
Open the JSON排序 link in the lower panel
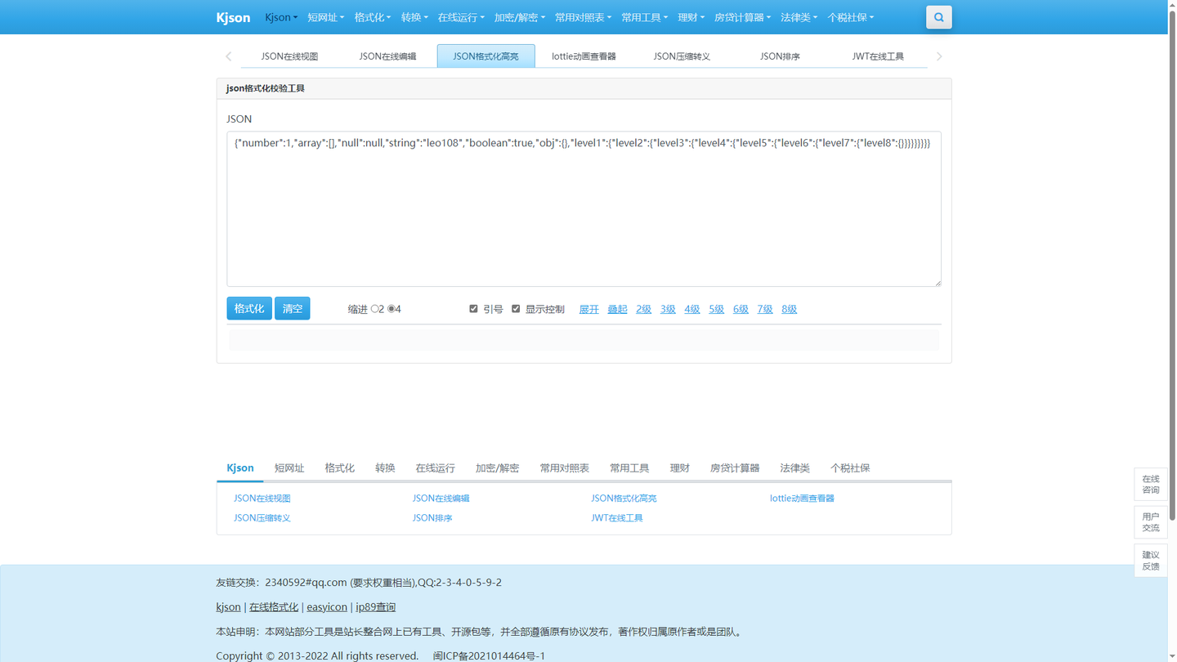tap(432, 518)
